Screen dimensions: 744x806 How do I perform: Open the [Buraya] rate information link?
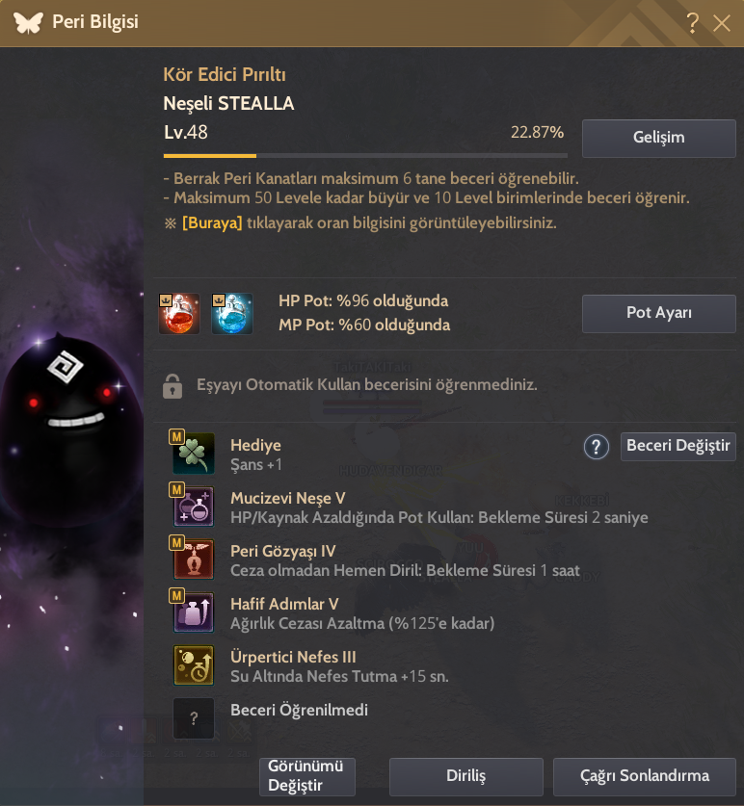pyautogui.click(x=212, y=223)
